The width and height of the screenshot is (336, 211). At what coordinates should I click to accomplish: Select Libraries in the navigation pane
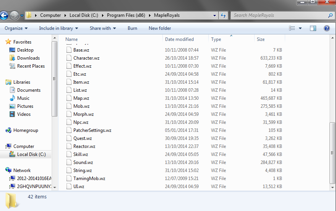(22, 82)
